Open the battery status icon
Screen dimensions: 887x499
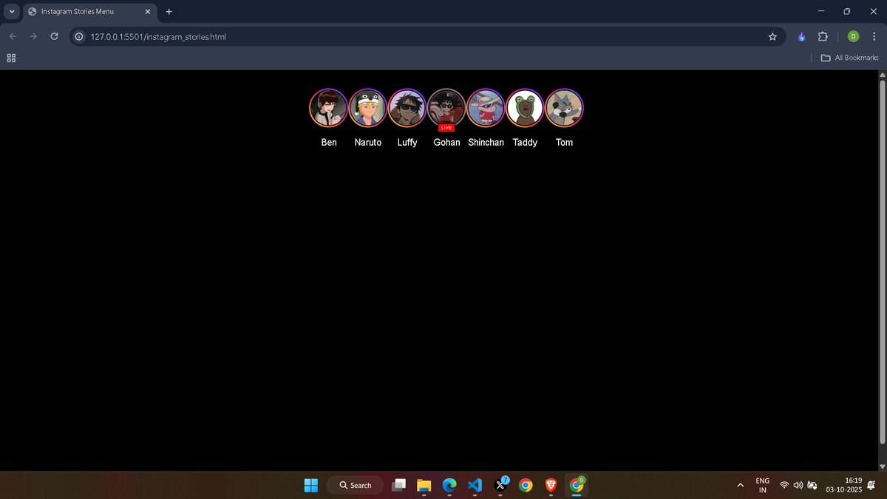click(x=812, y=485)
